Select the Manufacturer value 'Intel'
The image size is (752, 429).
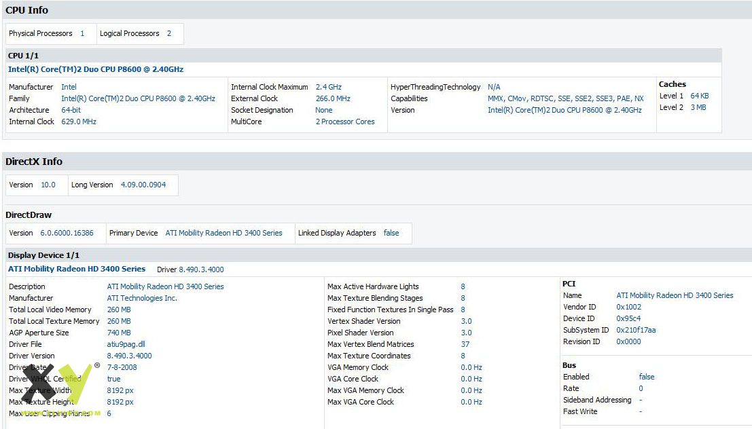tap(69, 87)
